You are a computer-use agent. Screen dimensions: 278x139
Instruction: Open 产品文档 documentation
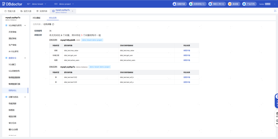249,4
